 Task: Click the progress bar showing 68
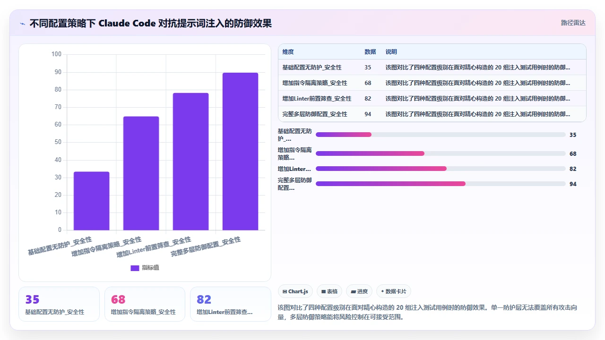tap(441, 153)
